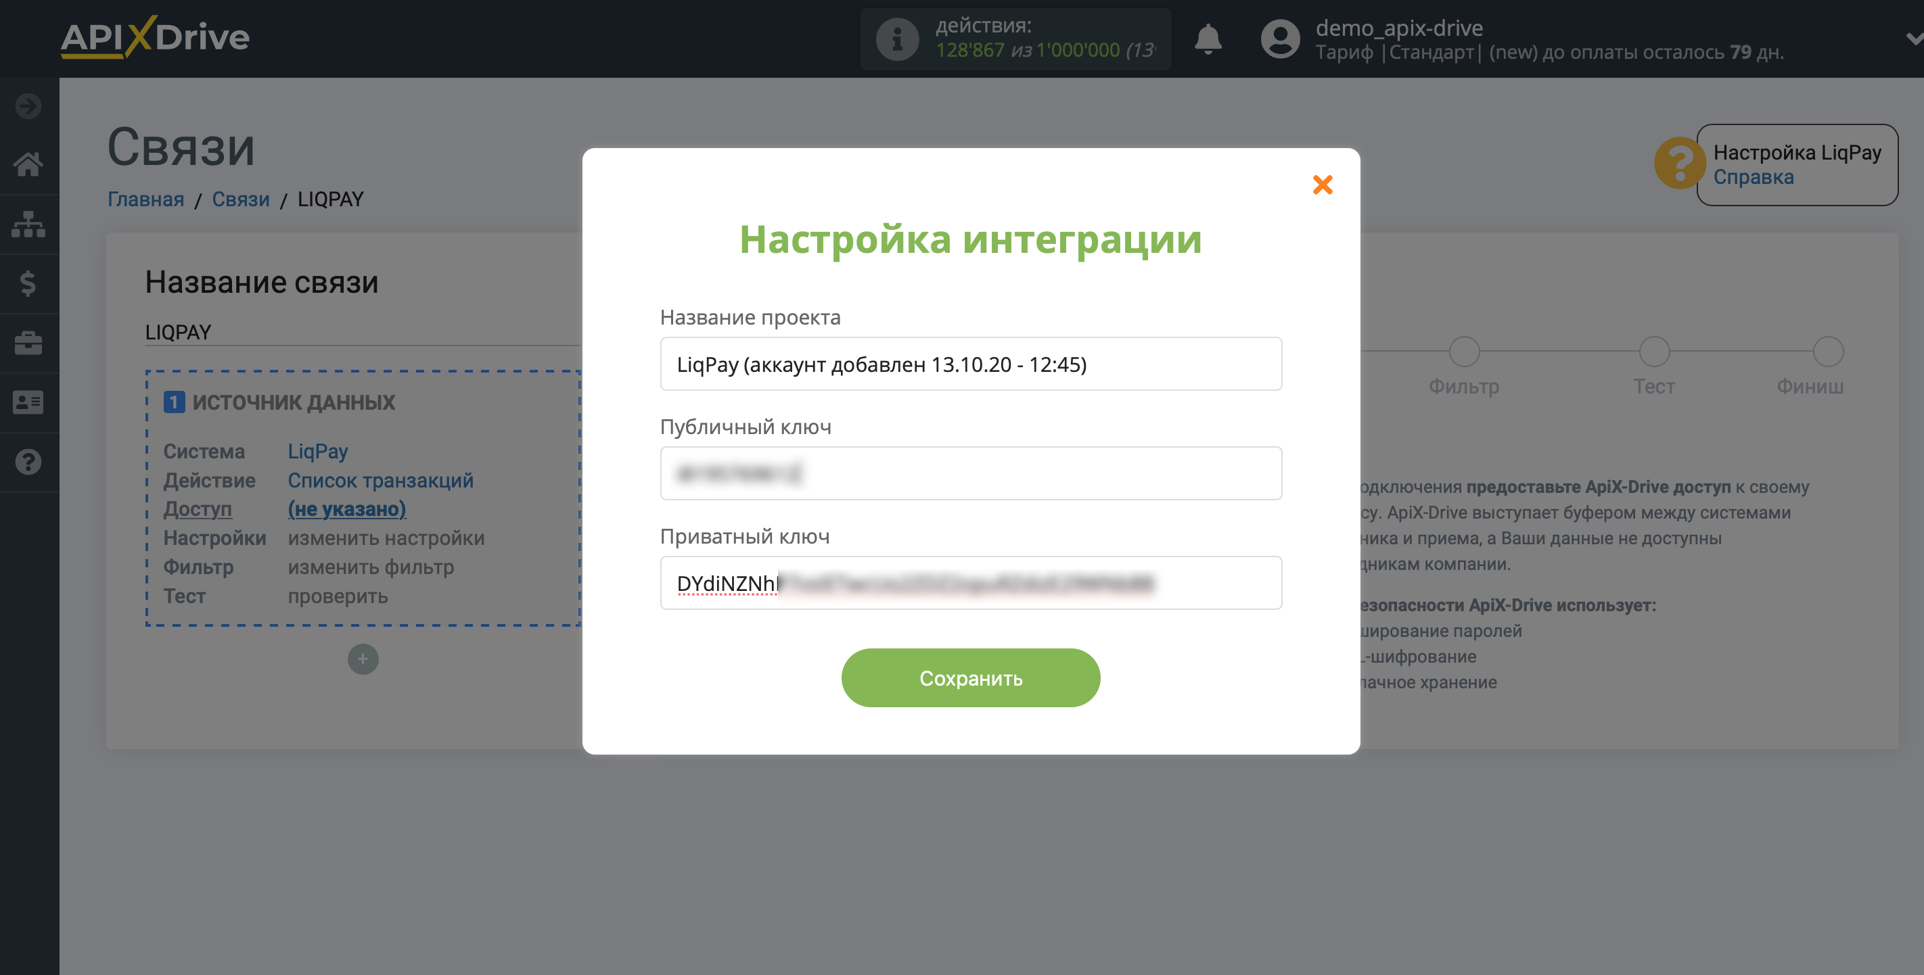Click the Справка help link
The height and width of the screenshot is (975, 1924).
[x=1751, y=176]
